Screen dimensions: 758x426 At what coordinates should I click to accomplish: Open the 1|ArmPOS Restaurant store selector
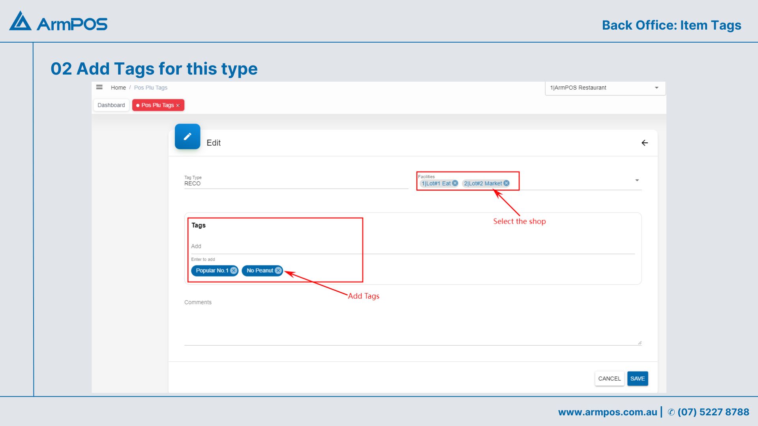click(x=605, y=88)
